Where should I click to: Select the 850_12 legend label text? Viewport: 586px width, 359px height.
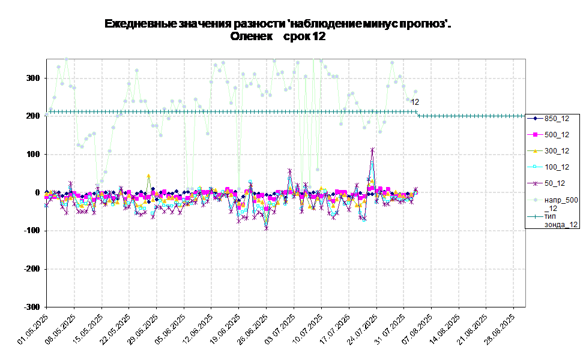pos(557,118)
